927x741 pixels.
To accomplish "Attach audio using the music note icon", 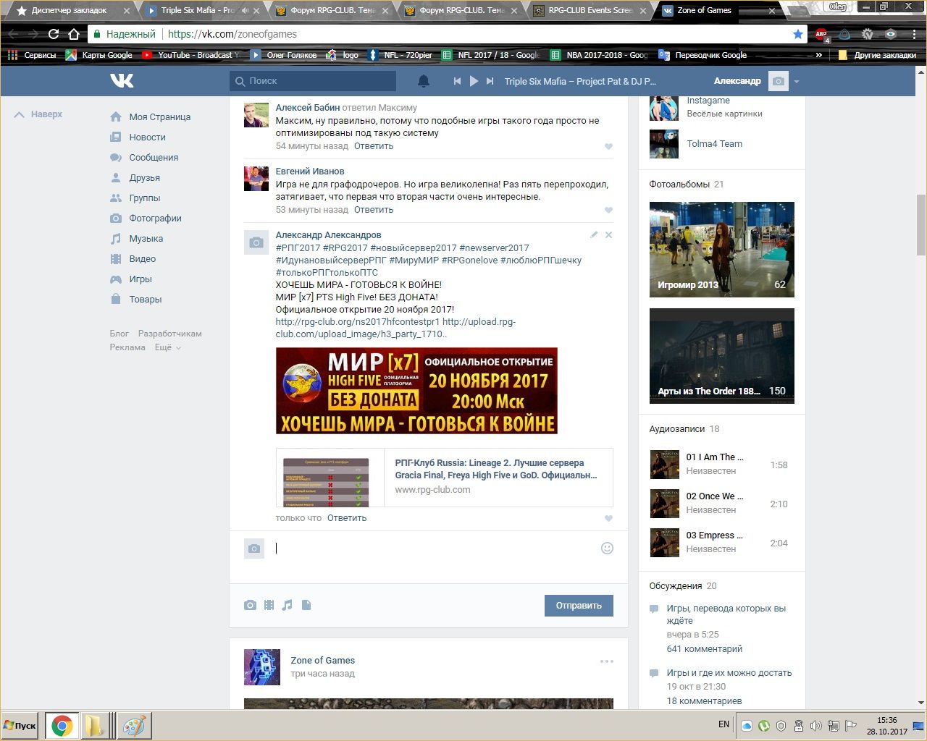I will (288, 605).
